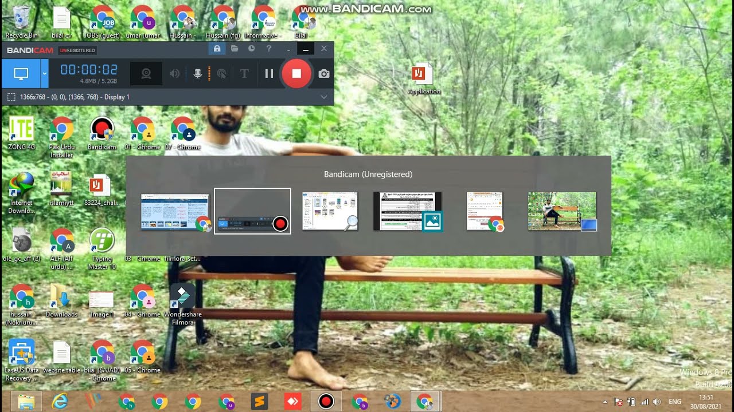Capture a screenshot with the camera icon

point(324,73)
